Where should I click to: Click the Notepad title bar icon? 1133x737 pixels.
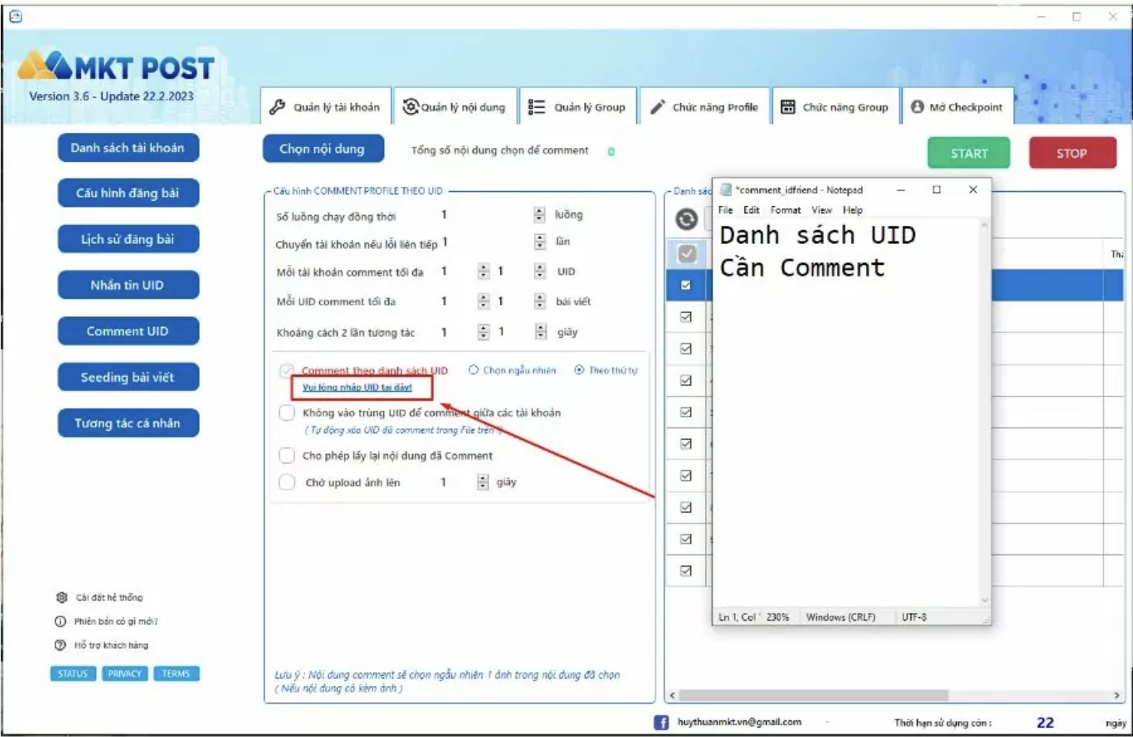point(726,190)
